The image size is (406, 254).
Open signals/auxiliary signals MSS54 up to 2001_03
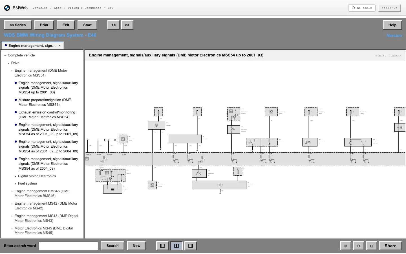click(48, 87)
